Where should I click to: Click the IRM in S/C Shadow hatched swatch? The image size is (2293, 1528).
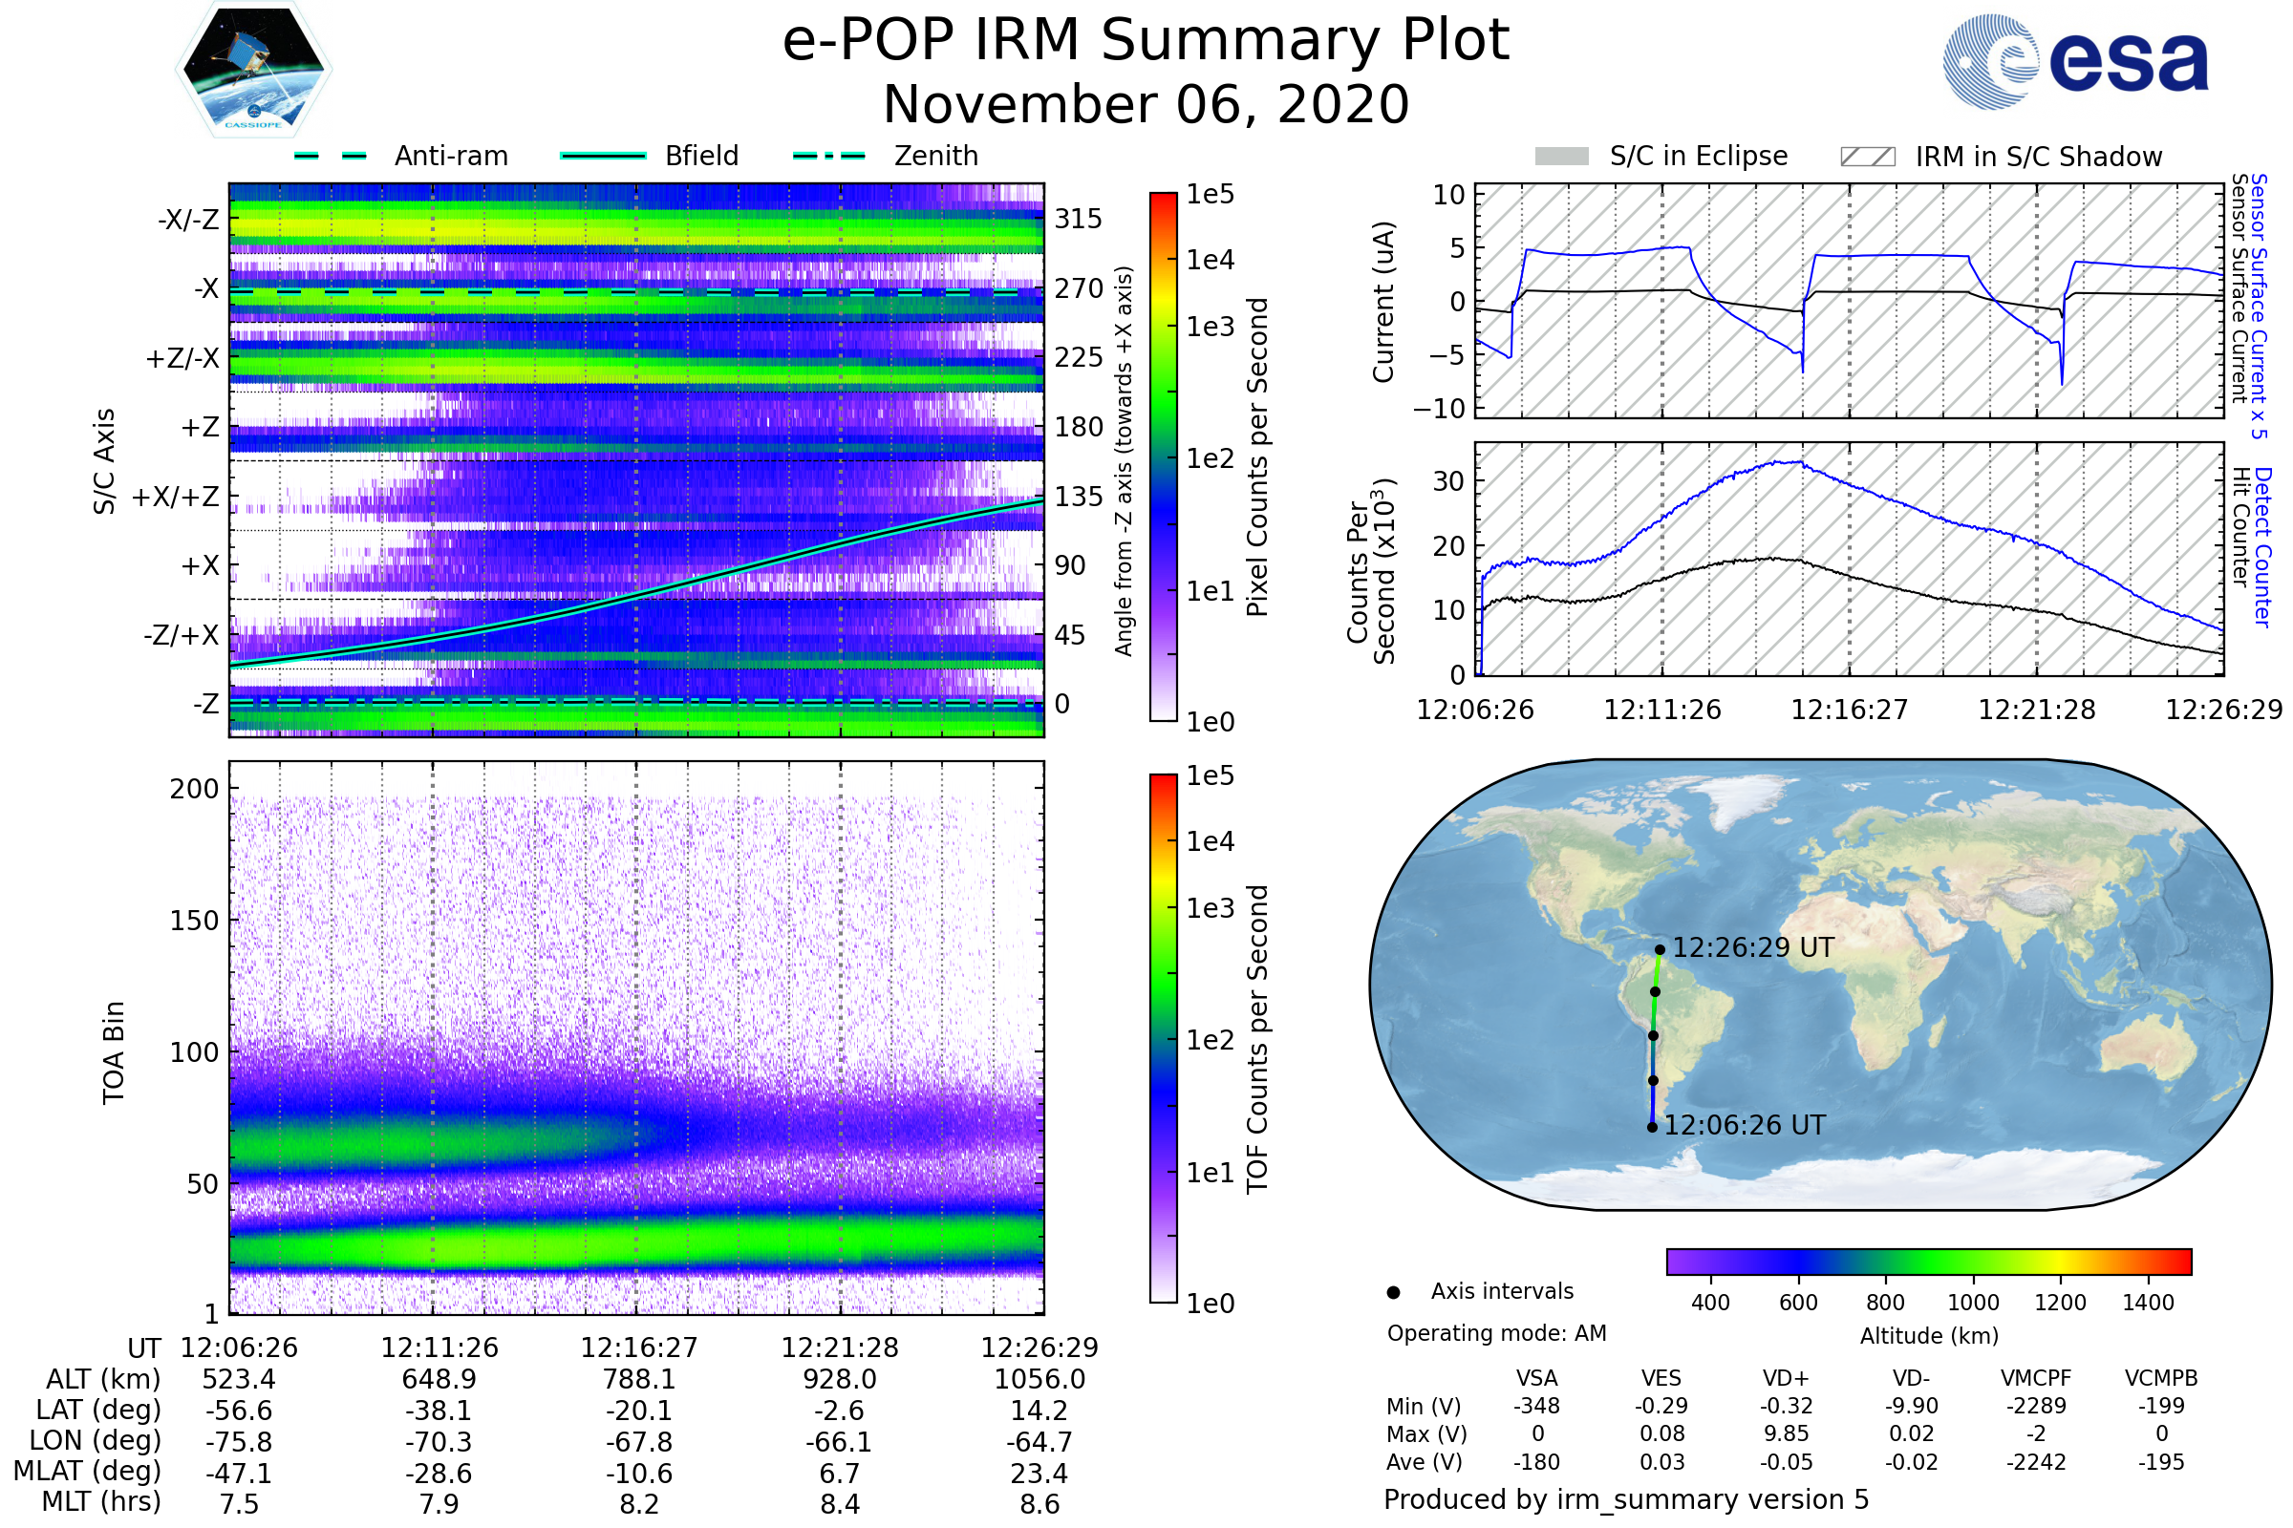coord(1868,157)
